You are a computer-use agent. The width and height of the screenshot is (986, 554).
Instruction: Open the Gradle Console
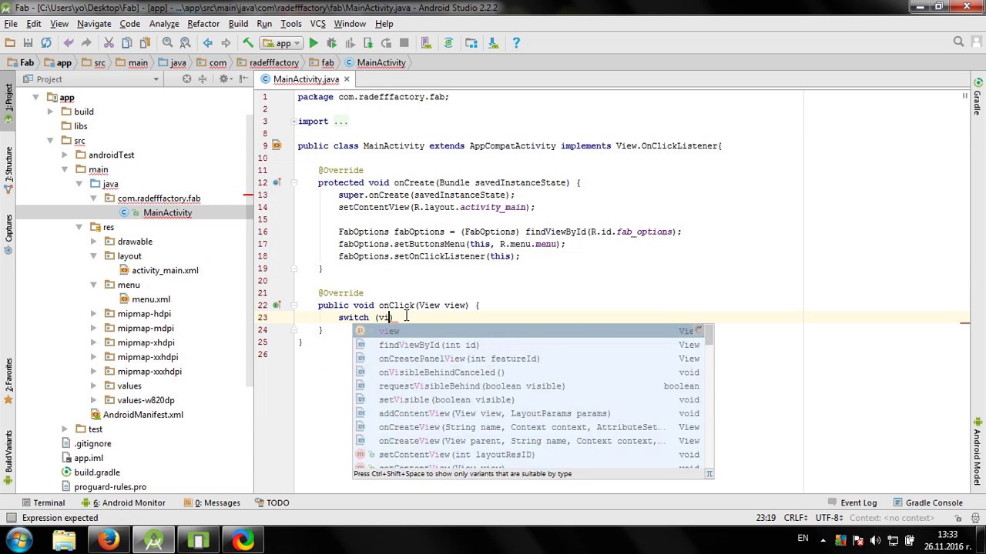pyautogui.click(x=927, y=502)
